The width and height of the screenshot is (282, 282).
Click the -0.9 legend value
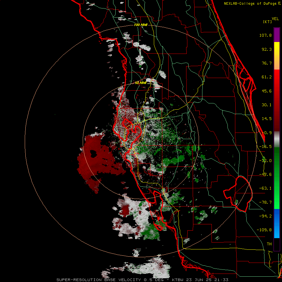267,133
